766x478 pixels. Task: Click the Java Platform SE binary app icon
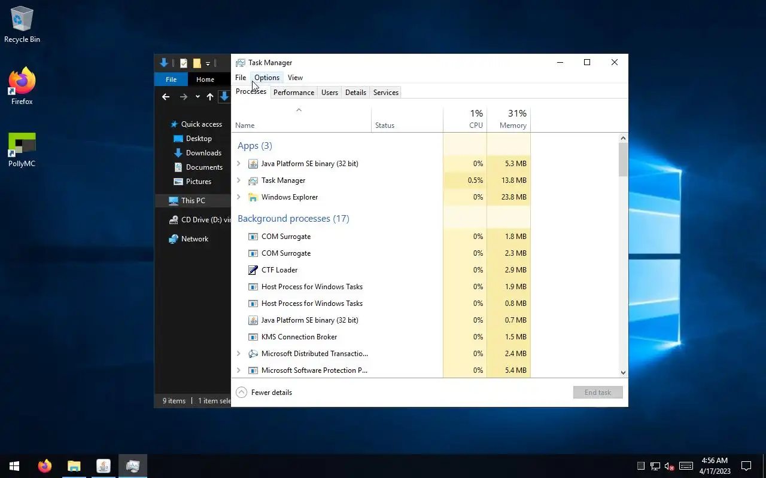253,164
